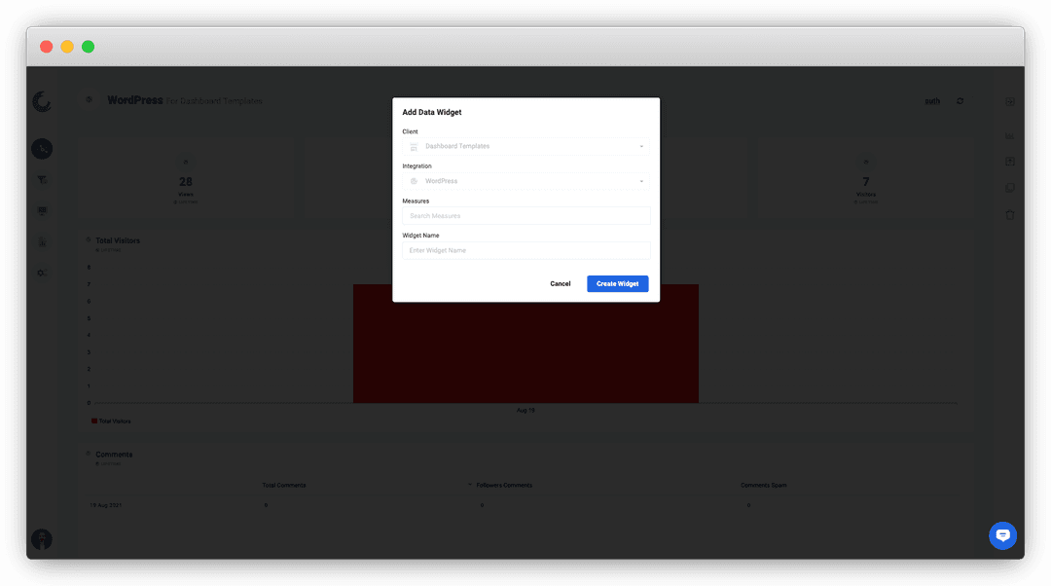
Task: Open the presentation board sidebar icon
Action: (x=42, y=210)
